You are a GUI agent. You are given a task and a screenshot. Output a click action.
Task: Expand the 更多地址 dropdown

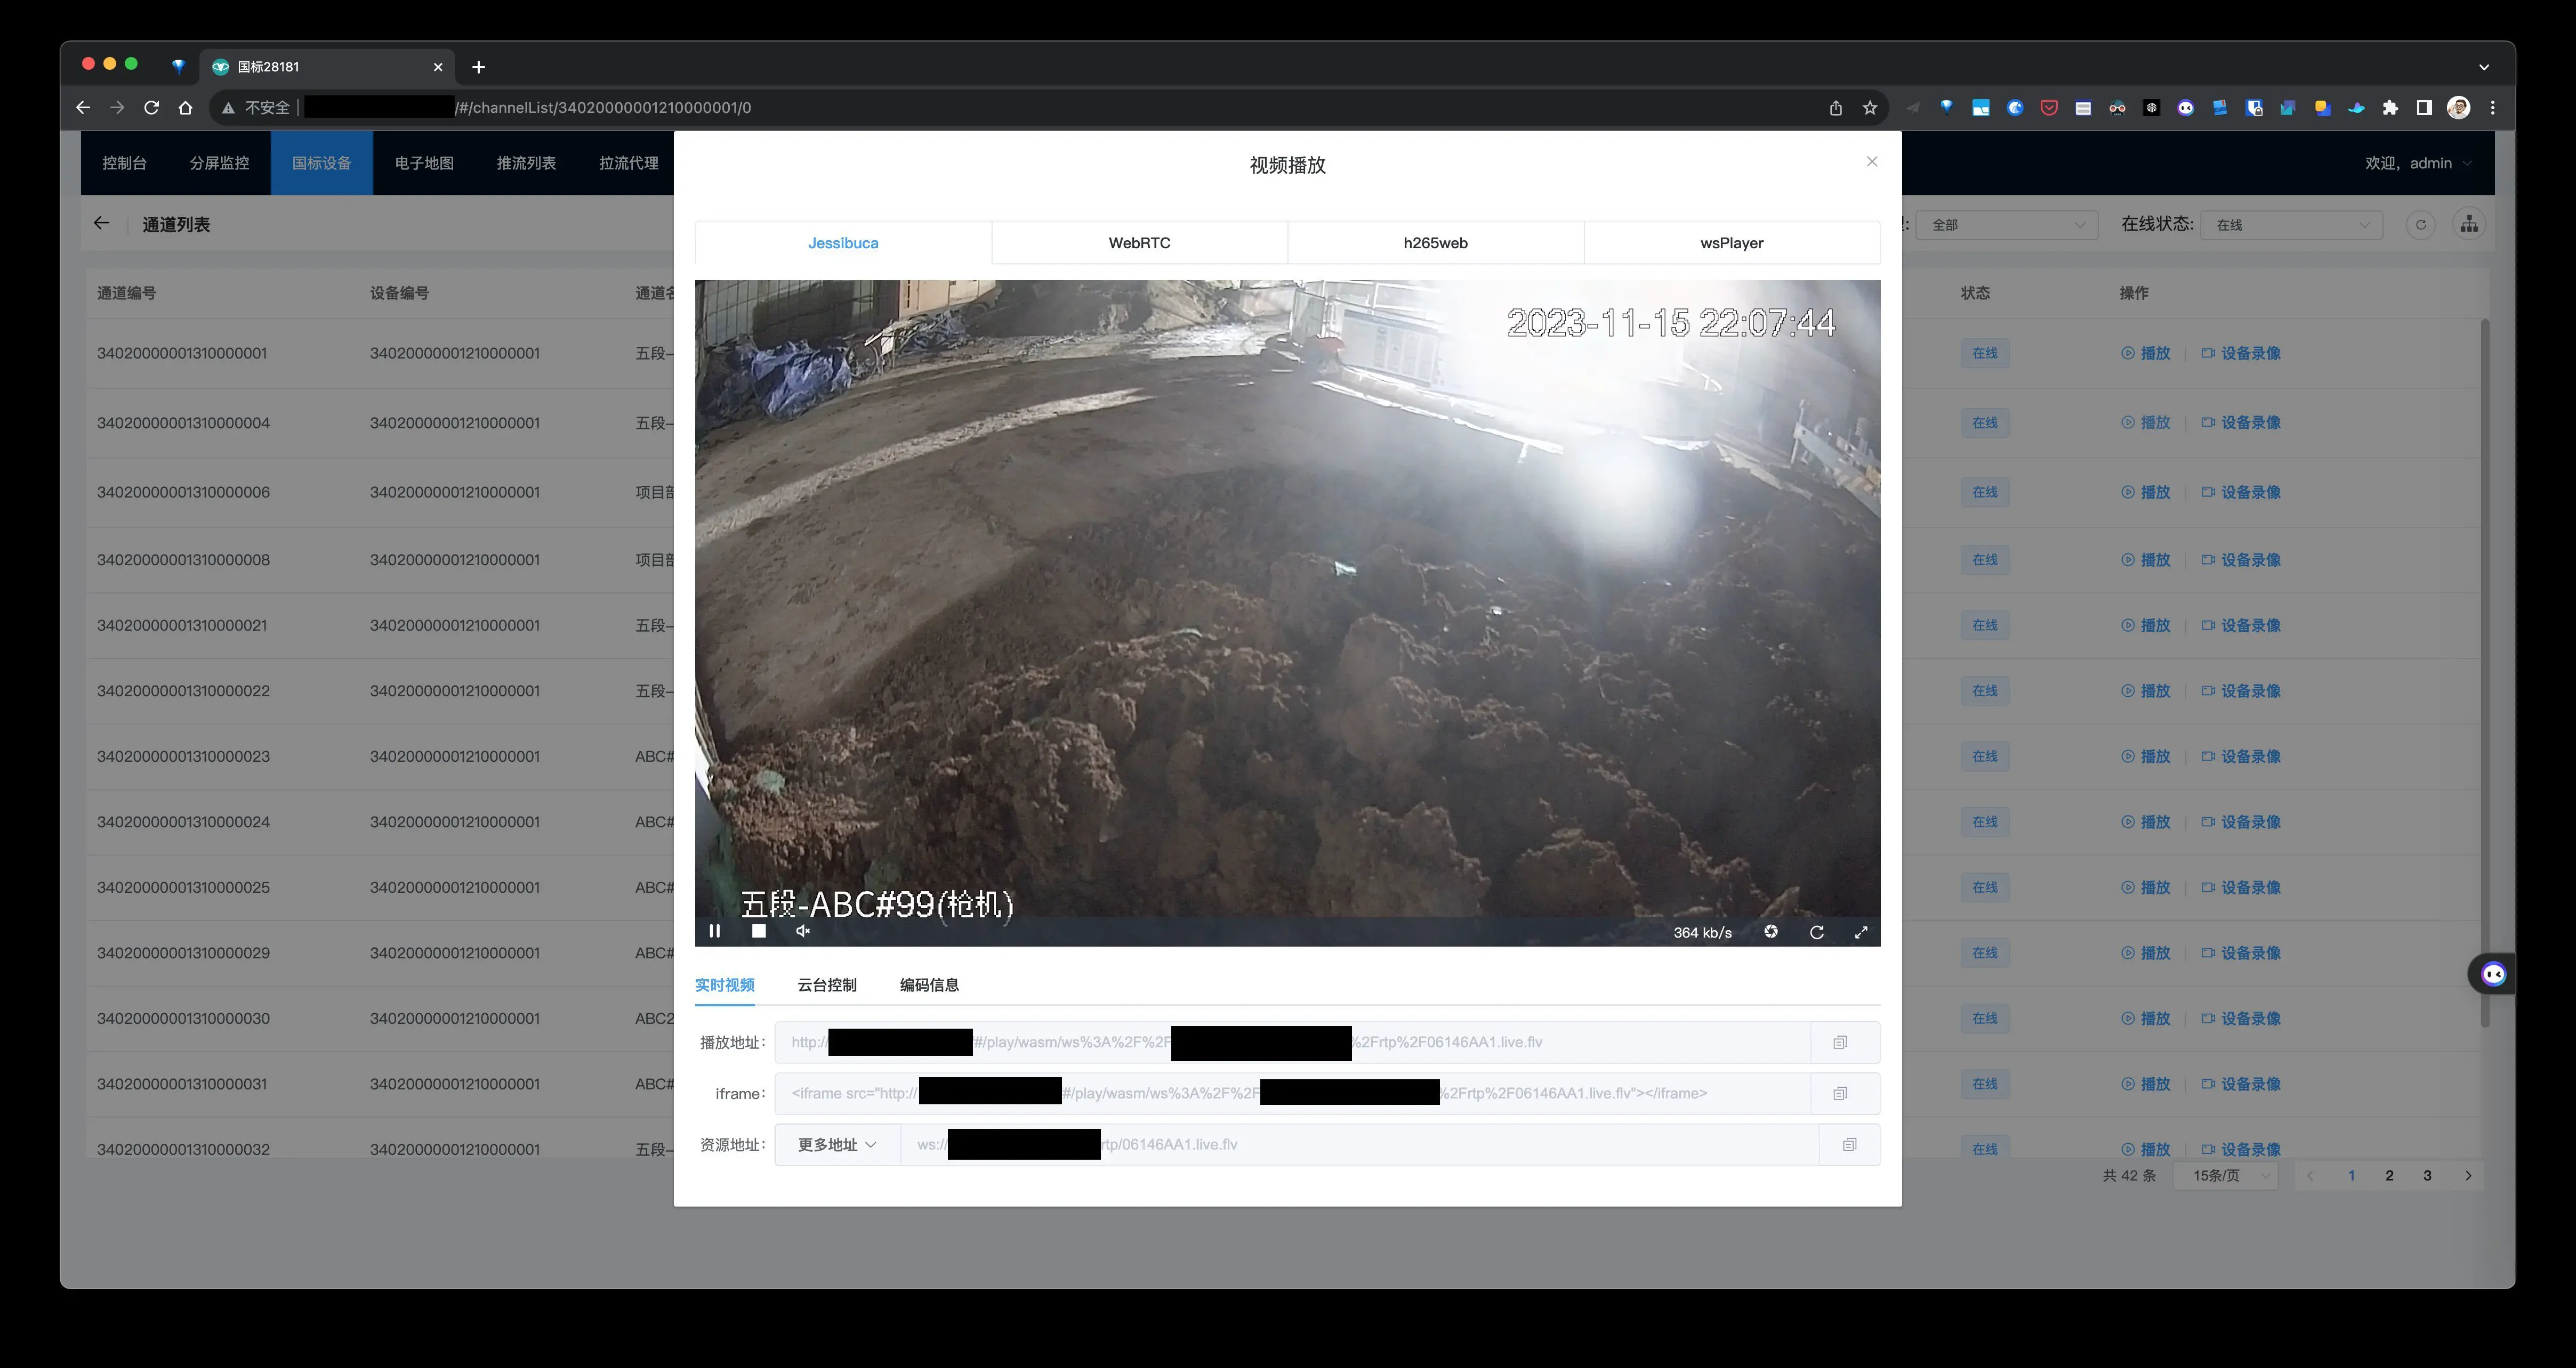[x=837, y=1145]
